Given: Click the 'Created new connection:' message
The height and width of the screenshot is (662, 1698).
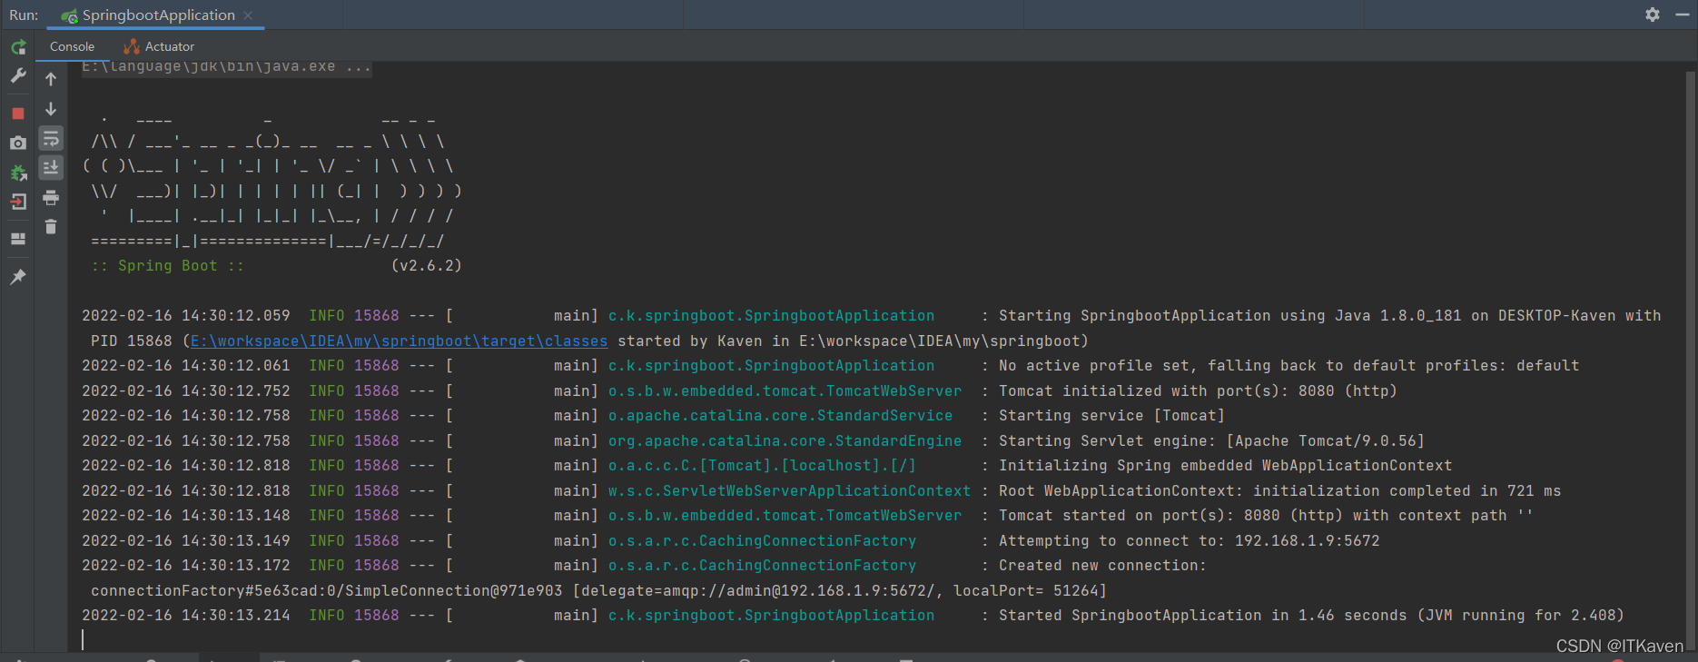Looking at the screenshot, I should 1102,566.
